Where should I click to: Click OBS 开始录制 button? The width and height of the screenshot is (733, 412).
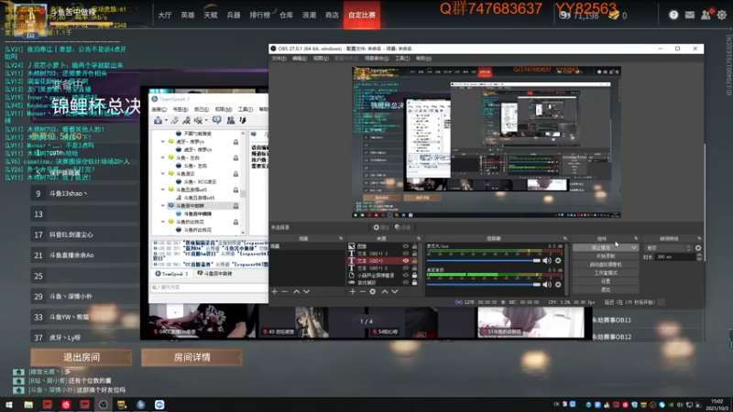(x=606, y=256)
